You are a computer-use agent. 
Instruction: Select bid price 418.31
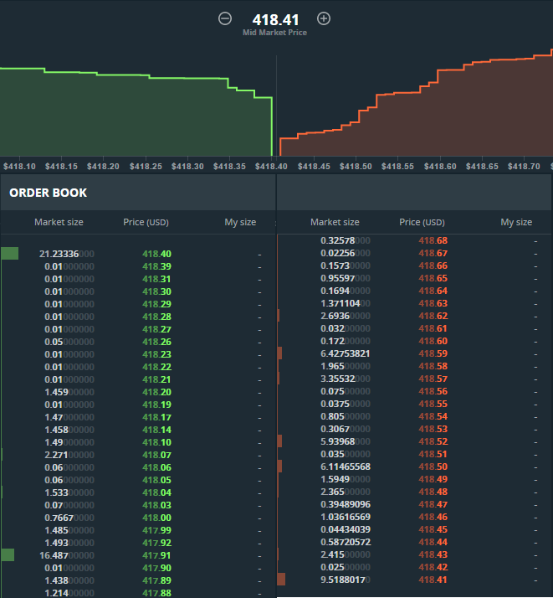click(156, 279)
